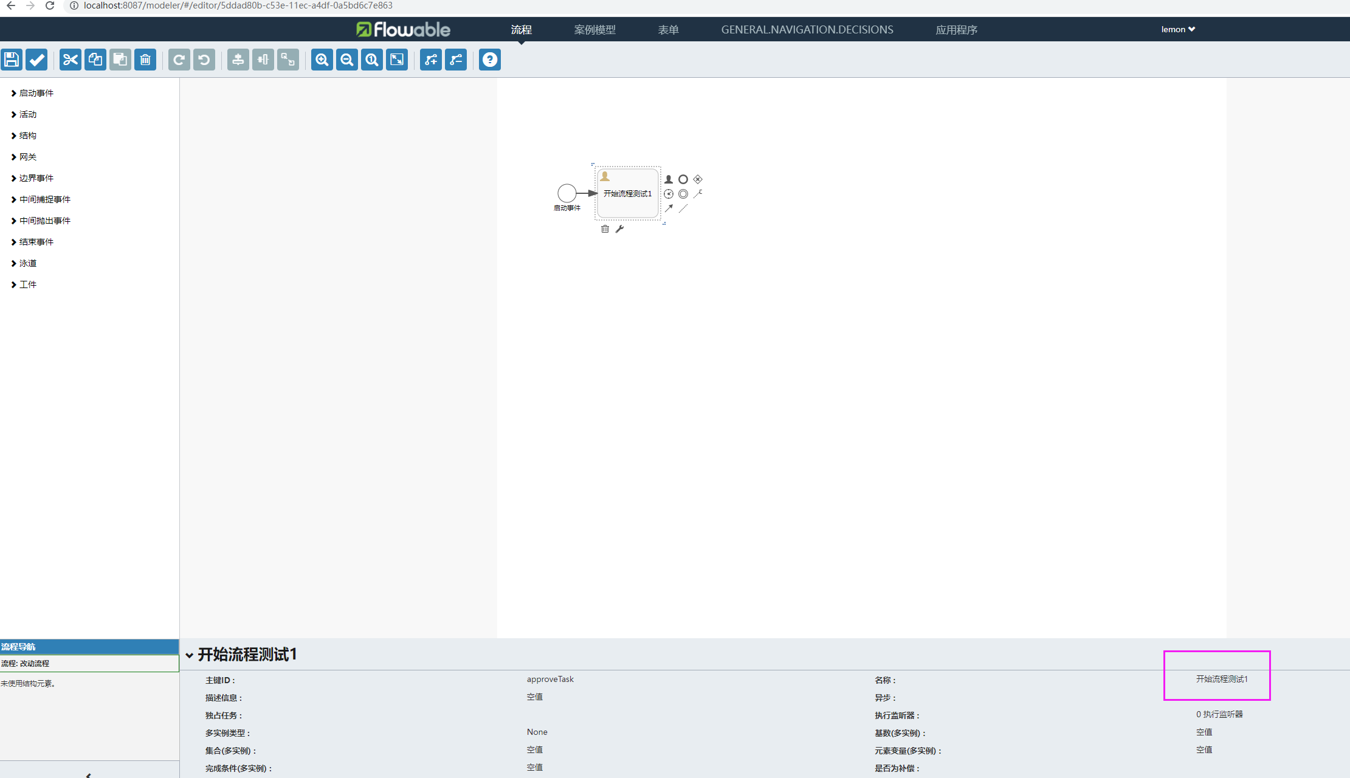Expand the 结束事件 palette group
Viewport: 1350px width, 778px height.
coord(36,242)
